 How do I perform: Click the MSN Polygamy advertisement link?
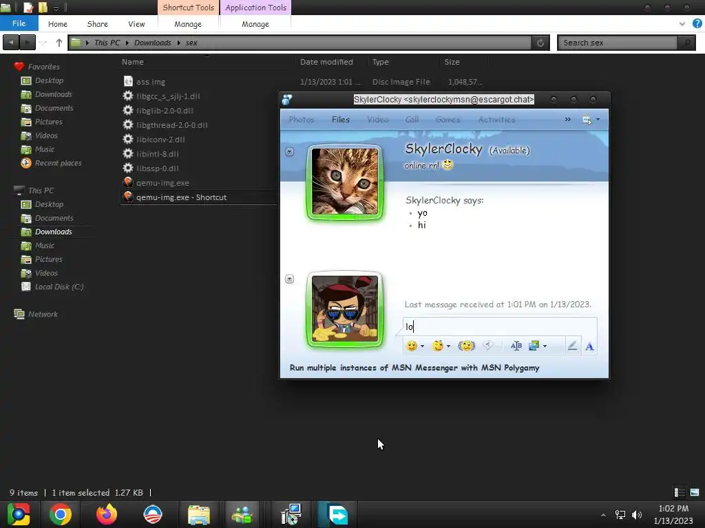pos(414,368)
